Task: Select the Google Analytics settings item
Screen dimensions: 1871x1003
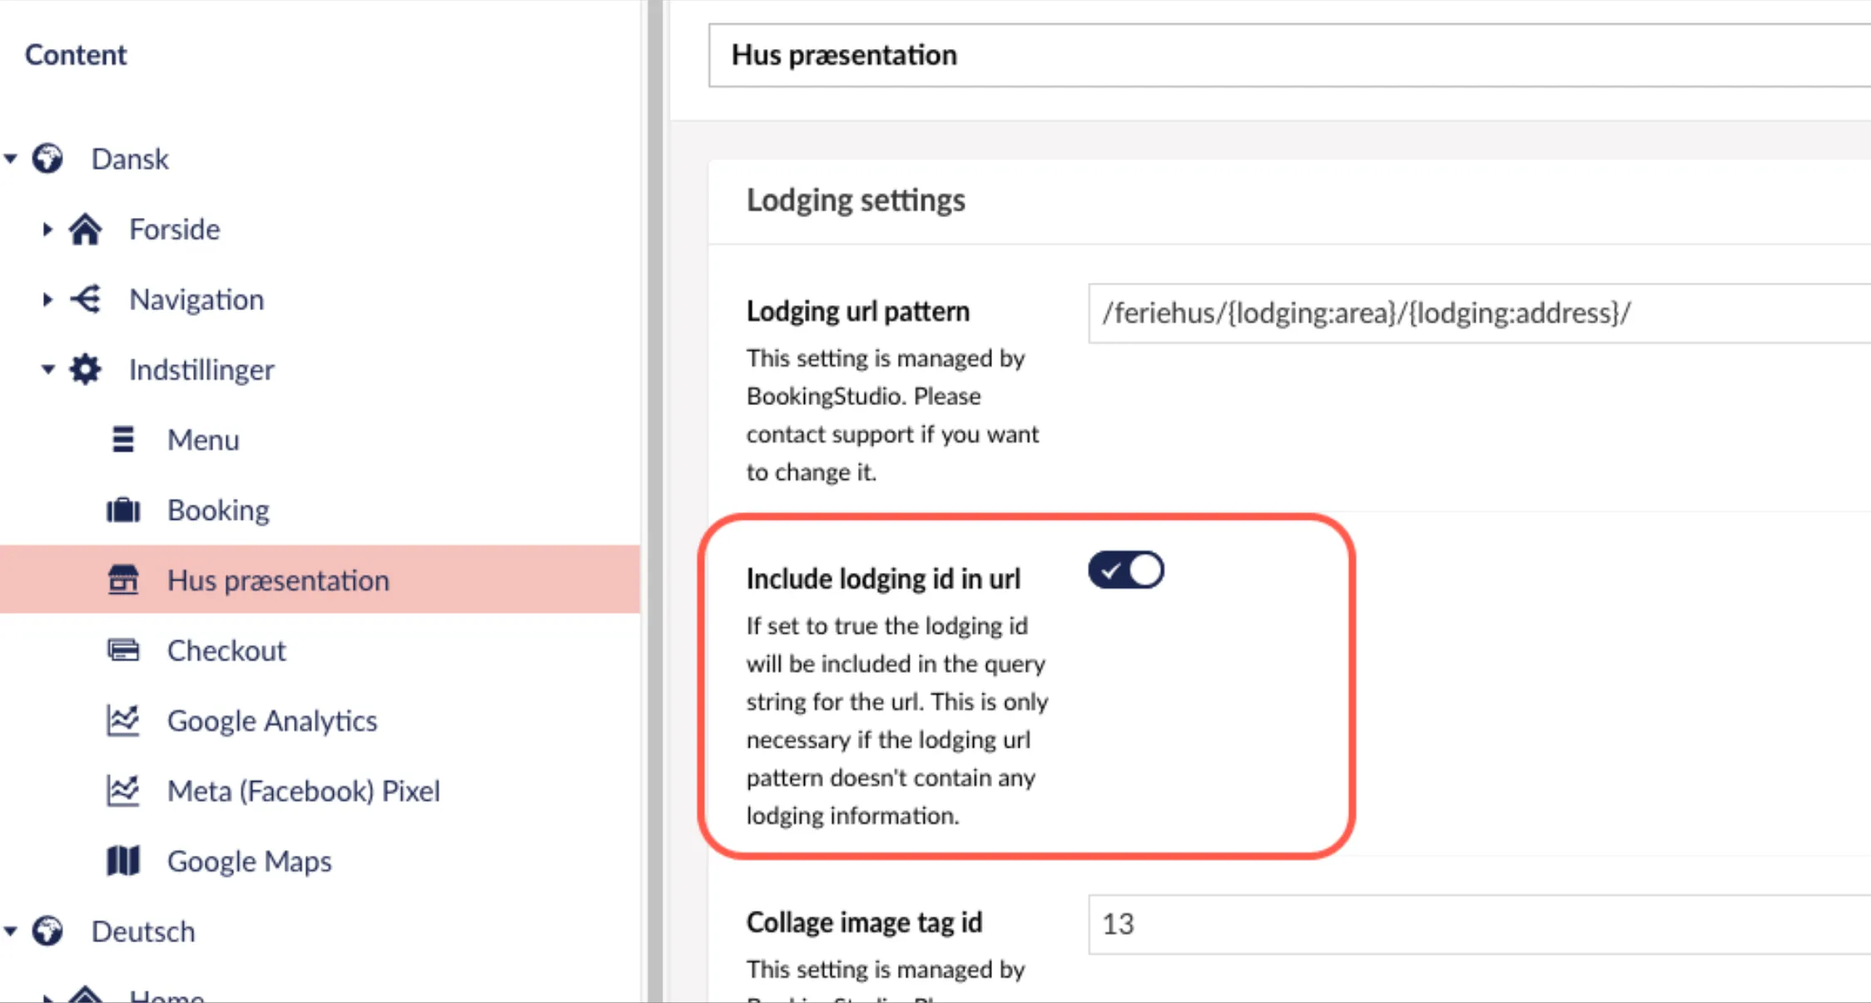Action: click(x=272, y=721)
